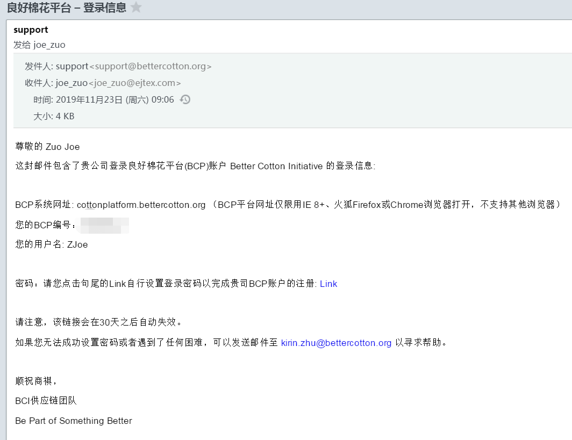The image size is (572, 440).
Task: Click the bold sender name support
Action: coord(31,30)
